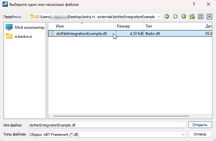Click into the Имя файла text field

coord(107,125)
